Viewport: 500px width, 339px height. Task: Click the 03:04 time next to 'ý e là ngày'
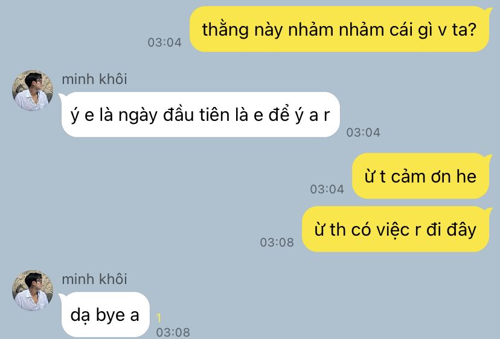(x=363, y=132)
